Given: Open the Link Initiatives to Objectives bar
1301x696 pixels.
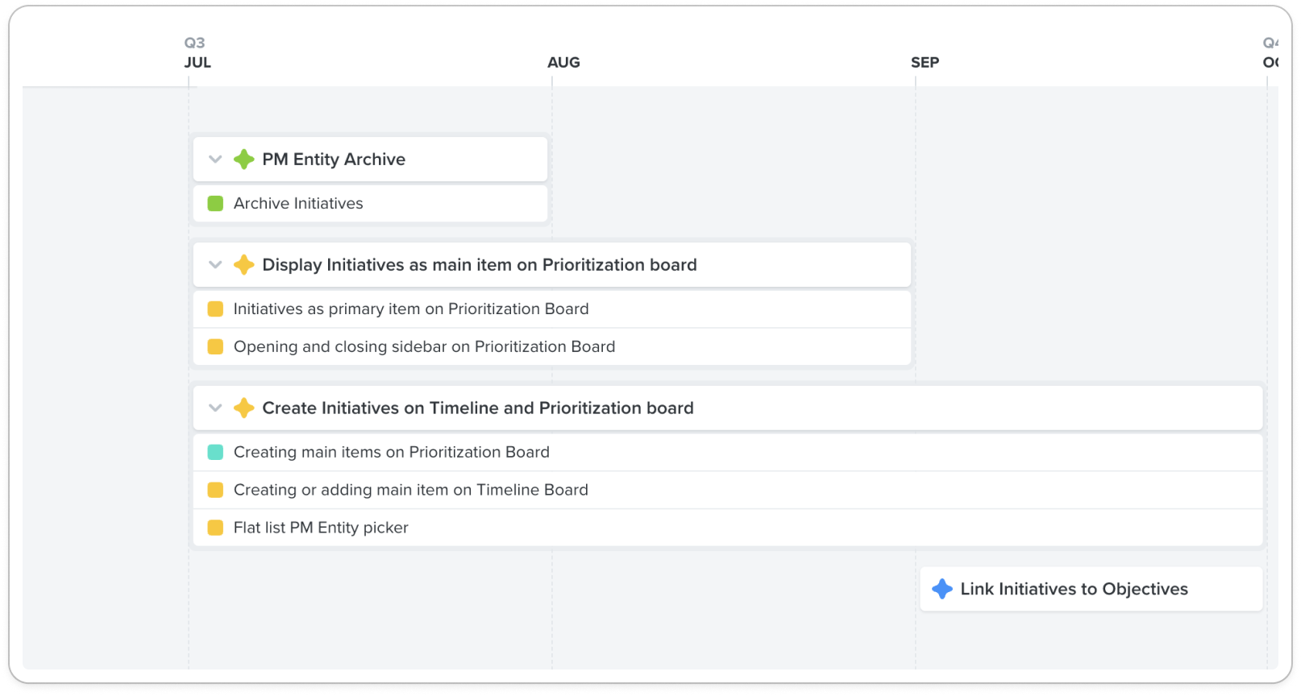Looking at the screenshot, I should (1091, 589).
